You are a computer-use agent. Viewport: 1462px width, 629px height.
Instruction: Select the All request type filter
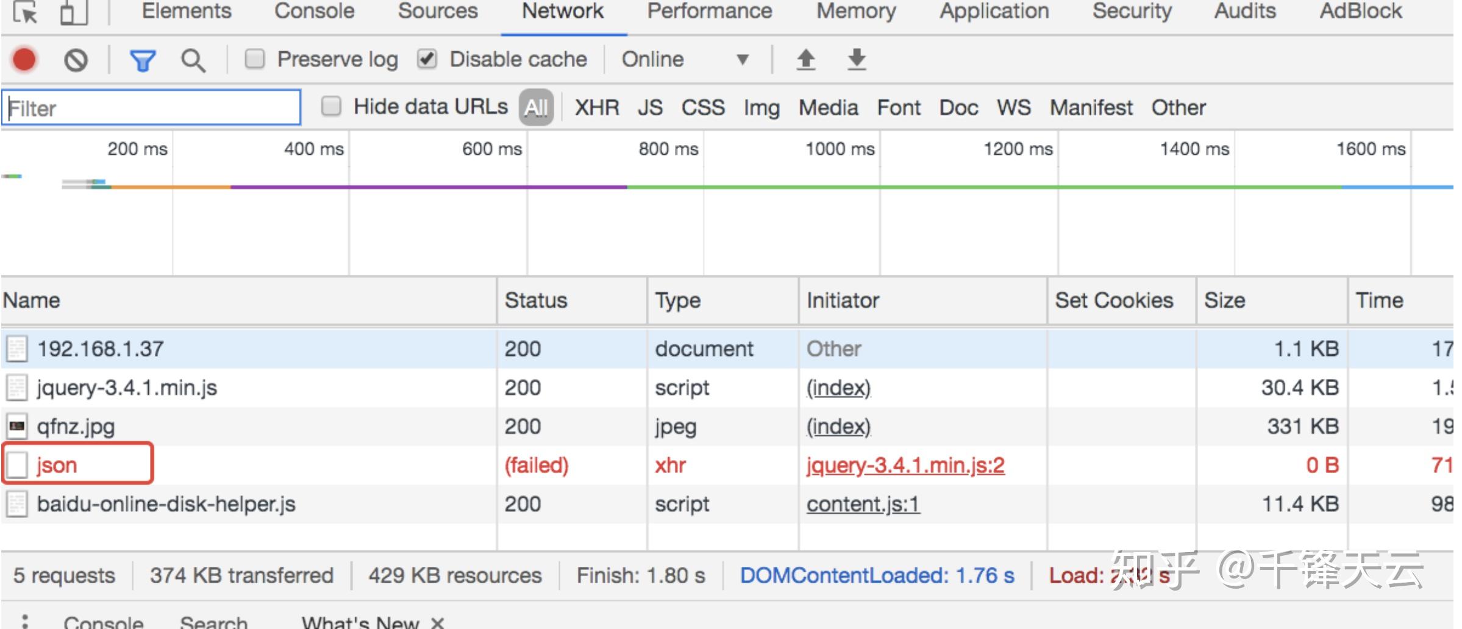tap(536, 108)
